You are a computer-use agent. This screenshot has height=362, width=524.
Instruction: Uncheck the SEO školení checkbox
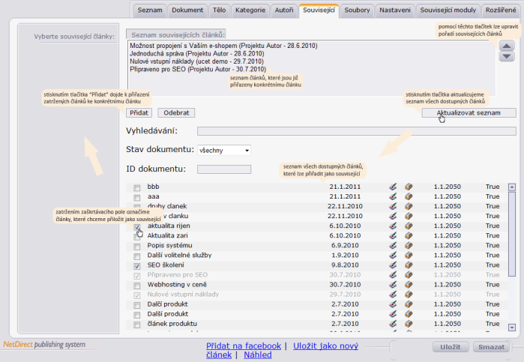136,266
